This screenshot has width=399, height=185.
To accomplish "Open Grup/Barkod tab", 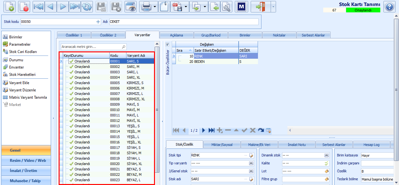I will click(x=211, y=35).
